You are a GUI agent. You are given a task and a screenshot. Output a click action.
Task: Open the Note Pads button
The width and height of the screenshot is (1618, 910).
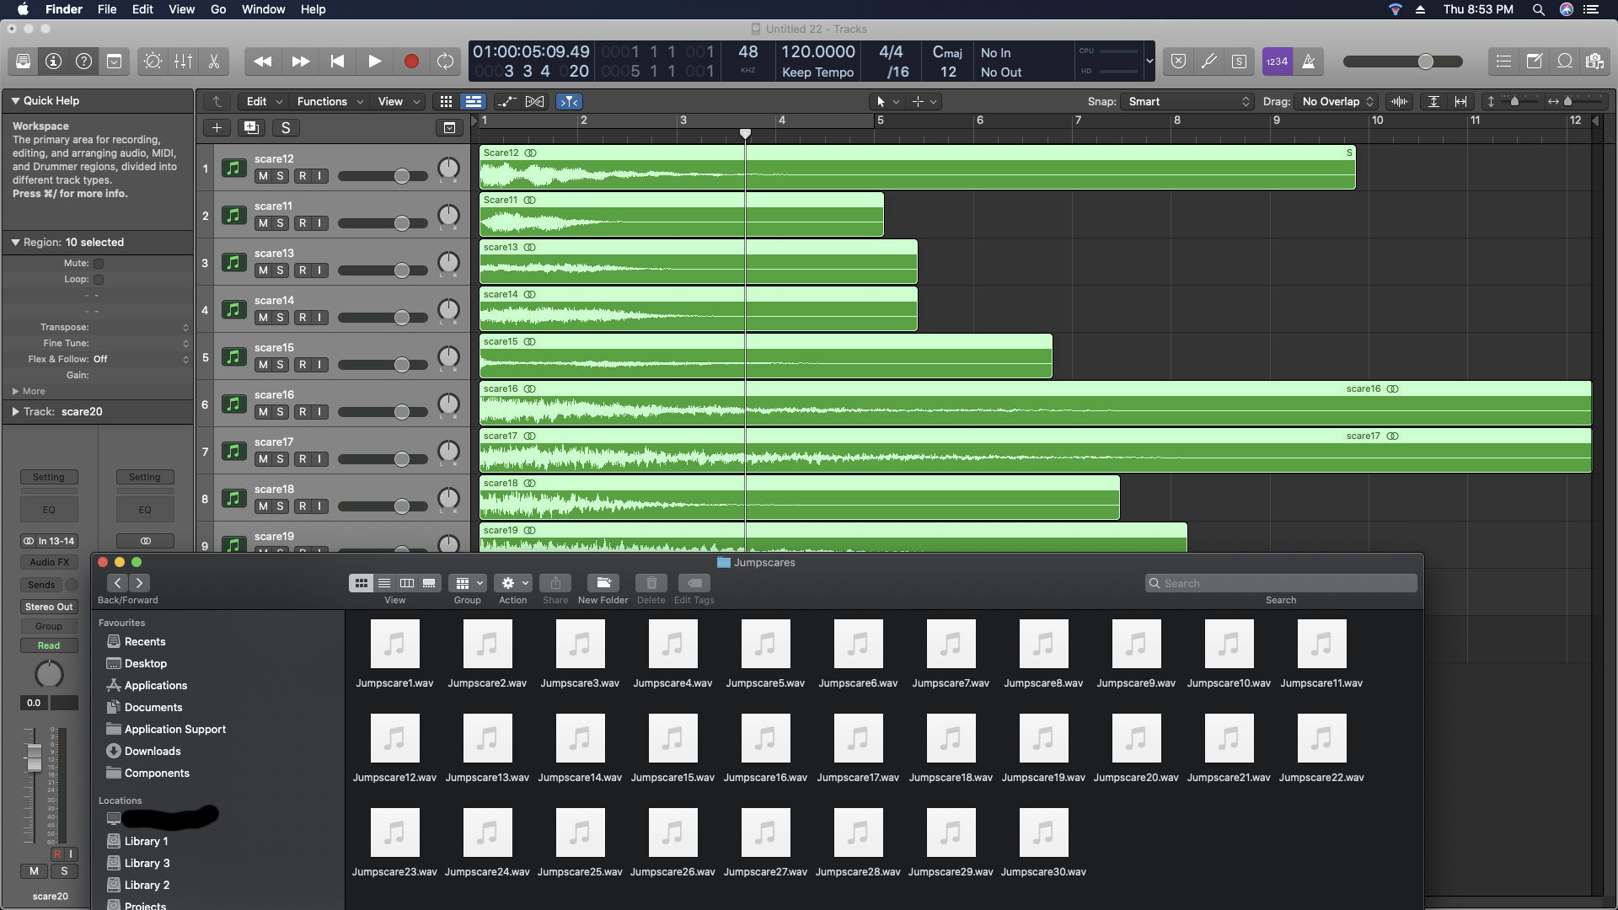(1535, 62)
